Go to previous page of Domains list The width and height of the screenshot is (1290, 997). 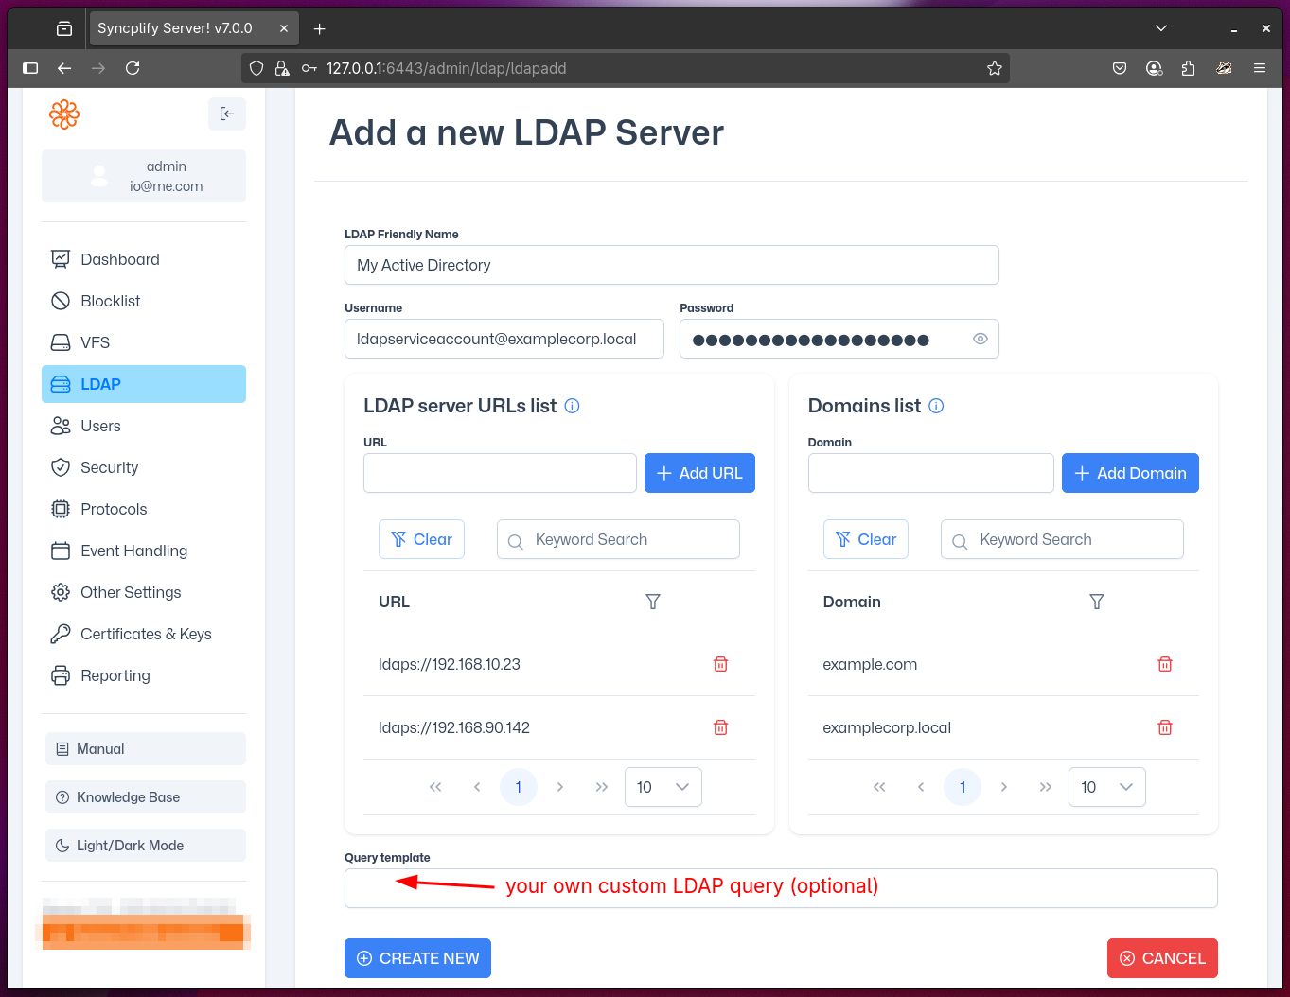[921, 787]
